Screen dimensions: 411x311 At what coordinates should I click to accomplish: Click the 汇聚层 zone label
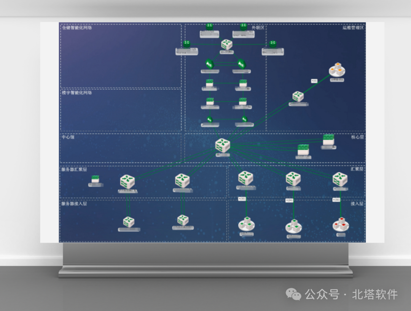point(357,169)
